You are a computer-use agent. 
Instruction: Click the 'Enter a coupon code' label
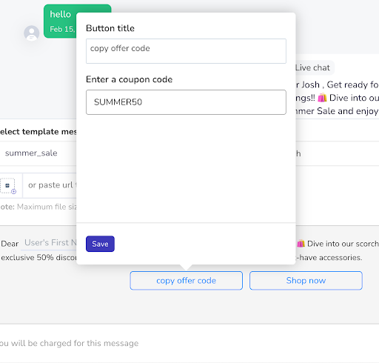(x=130, y=79)
